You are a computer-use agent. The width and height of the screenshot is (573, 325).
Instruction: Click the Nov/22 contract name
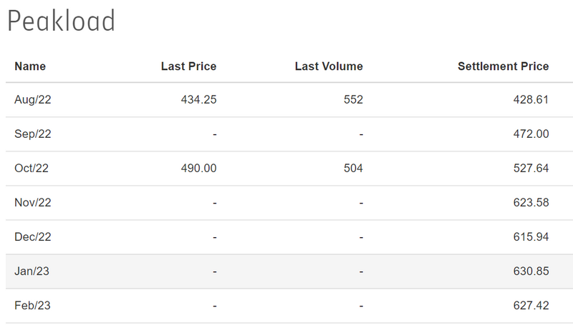pyautogui.click(x=33, y=203)
